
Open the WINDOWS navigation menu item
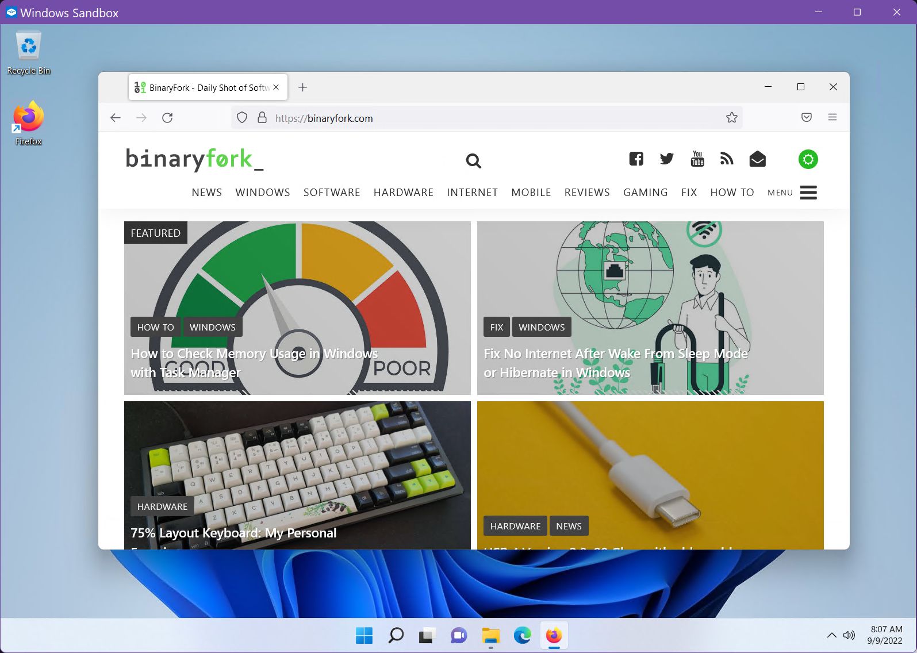pos(263,193)
